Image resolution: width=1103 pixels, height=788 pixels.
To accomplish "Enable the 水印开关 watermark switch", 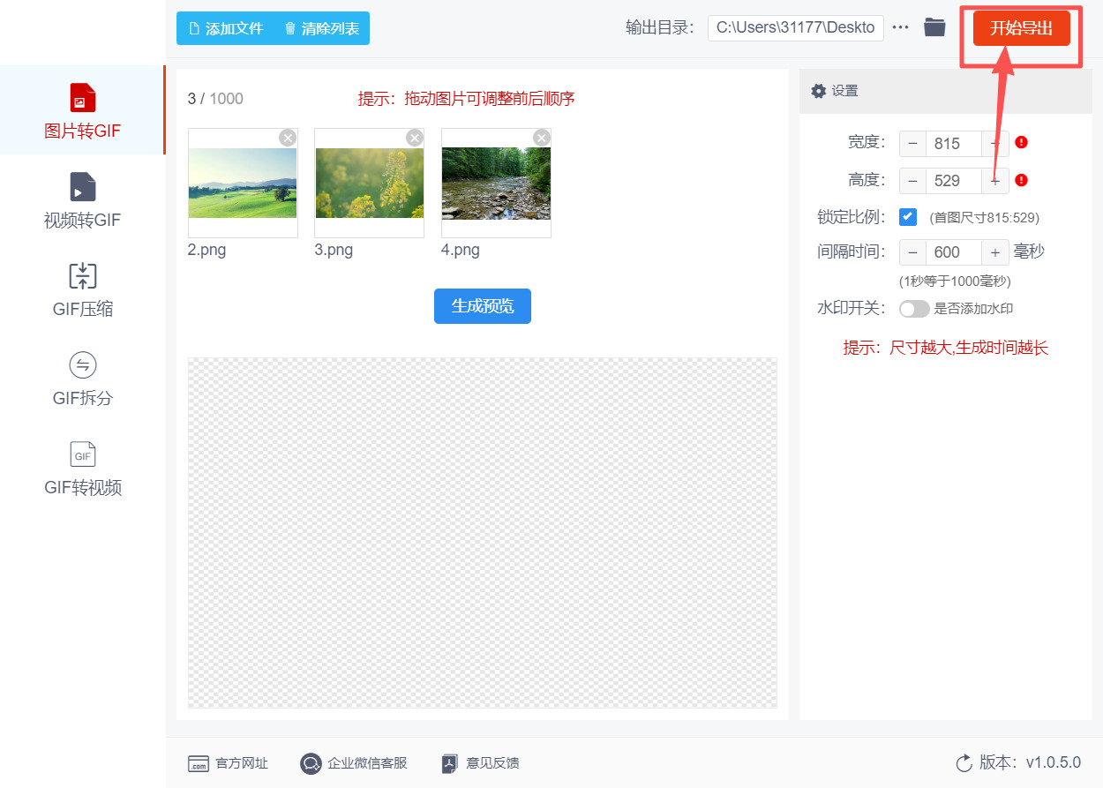I will click(x=914, y=308).
